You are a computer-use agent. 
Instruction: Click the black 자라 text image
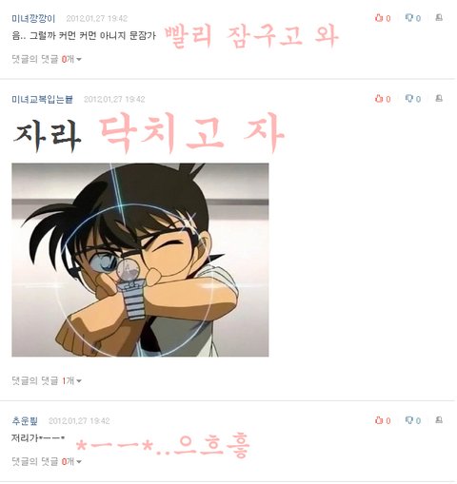[x=47, y=136]
